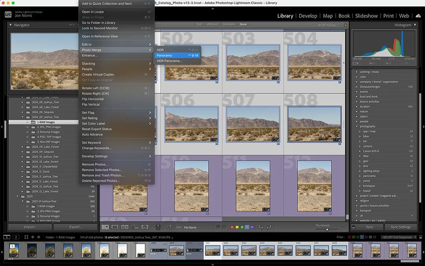Toggle the second monitor window button
Viewport: 425px width, 266px height.
click(x=16, y=237)
